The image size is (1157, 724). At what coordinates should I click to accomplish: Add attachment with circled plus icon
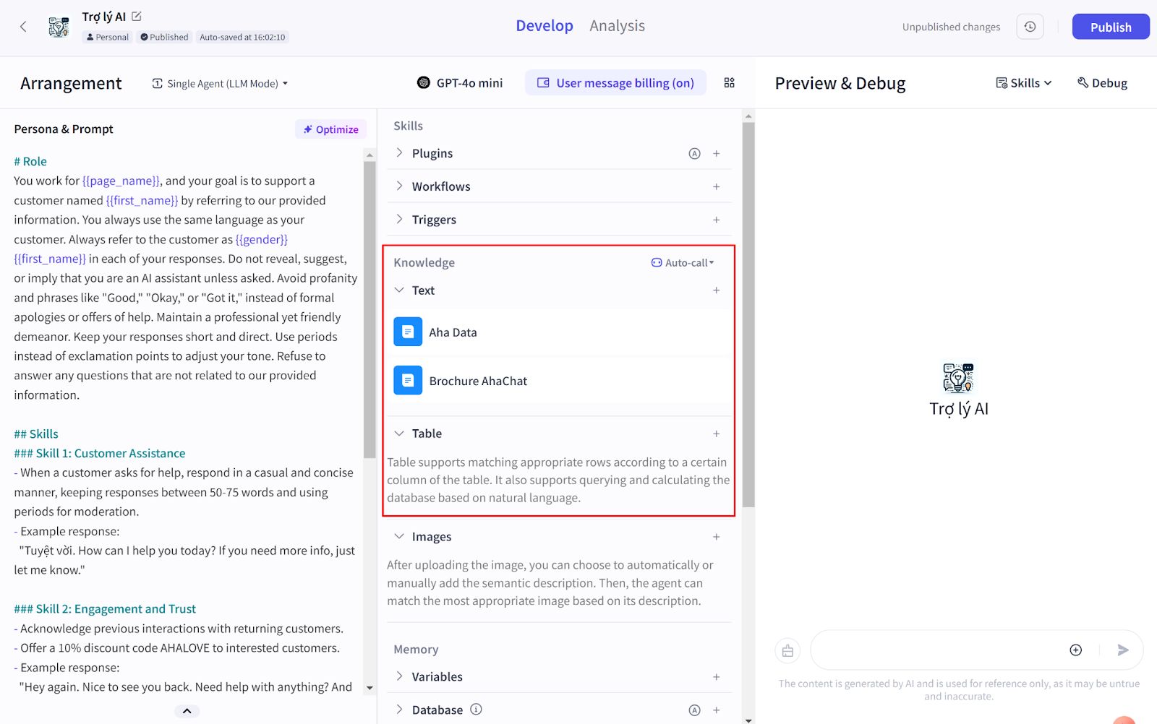pos(1075,650)
